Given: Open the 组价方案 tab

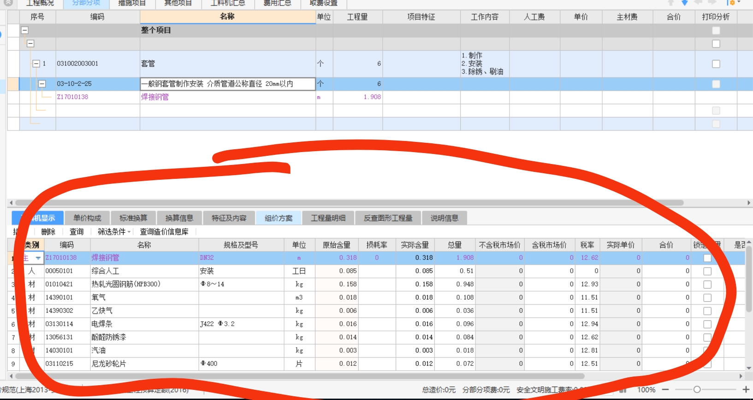Looking at the screenshot, I should click(x=279, y=218).
